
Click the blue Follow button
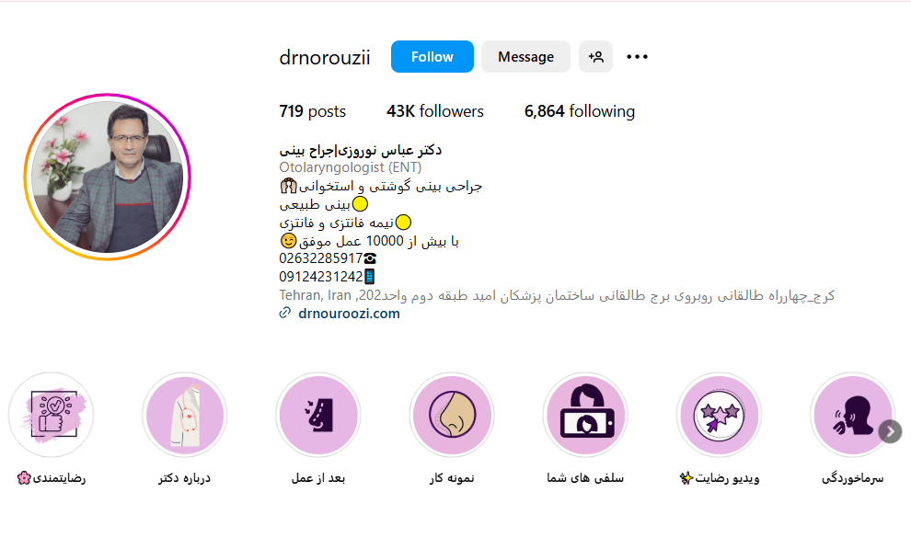(432, 57)
